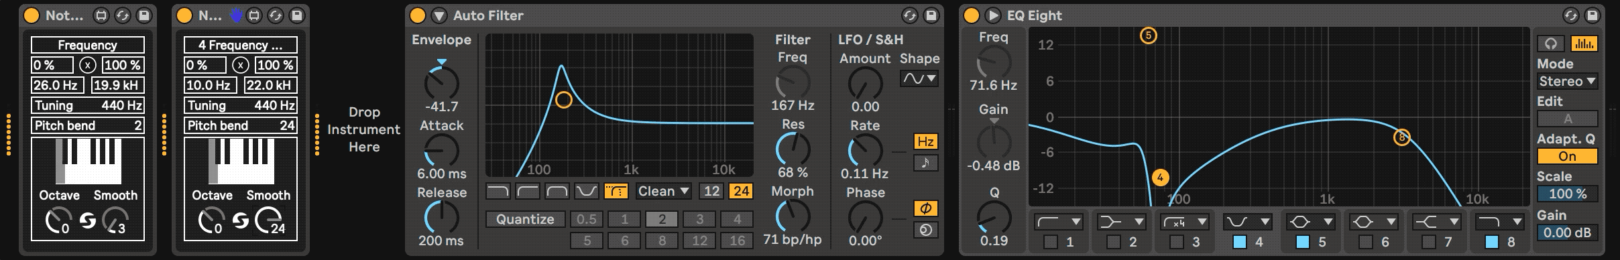Disable EQ band 5 checkbox

pyautogui.click(x=1303, y=242)
